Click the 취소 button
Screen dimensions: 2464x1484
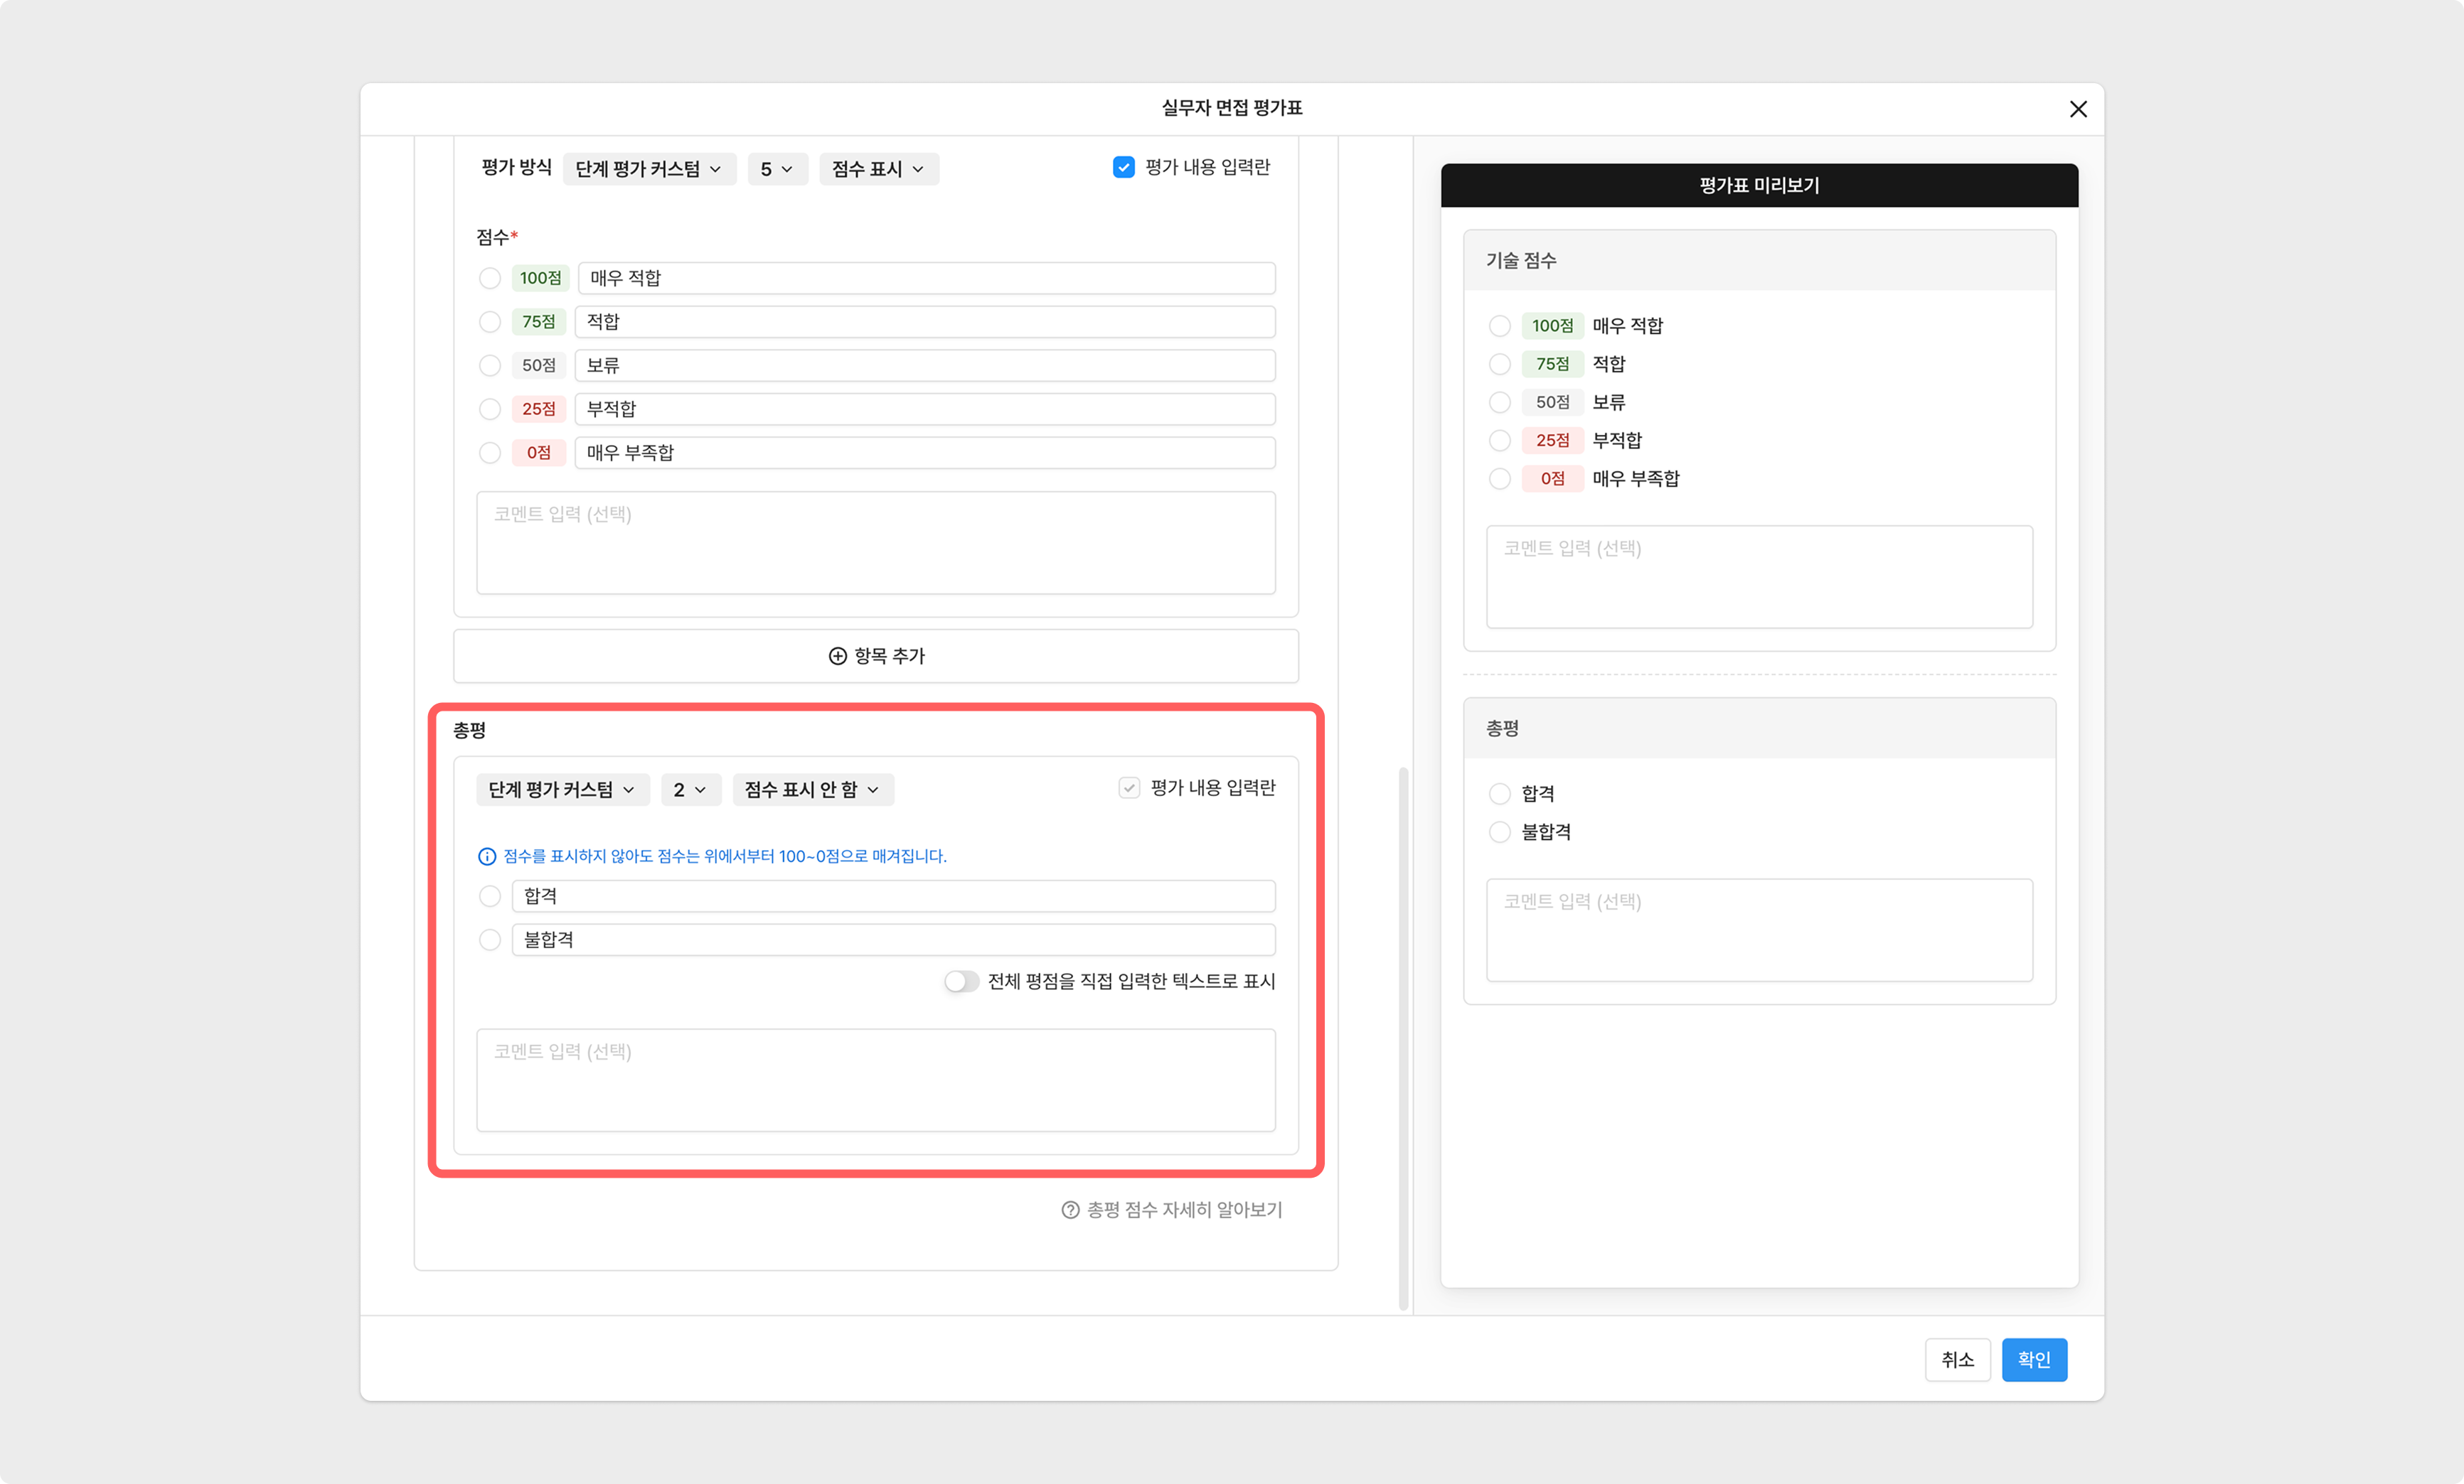pos(1956,1359)
